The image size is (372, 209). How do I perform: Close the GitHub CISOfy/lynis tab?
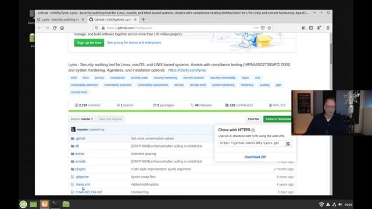[135, 20]
